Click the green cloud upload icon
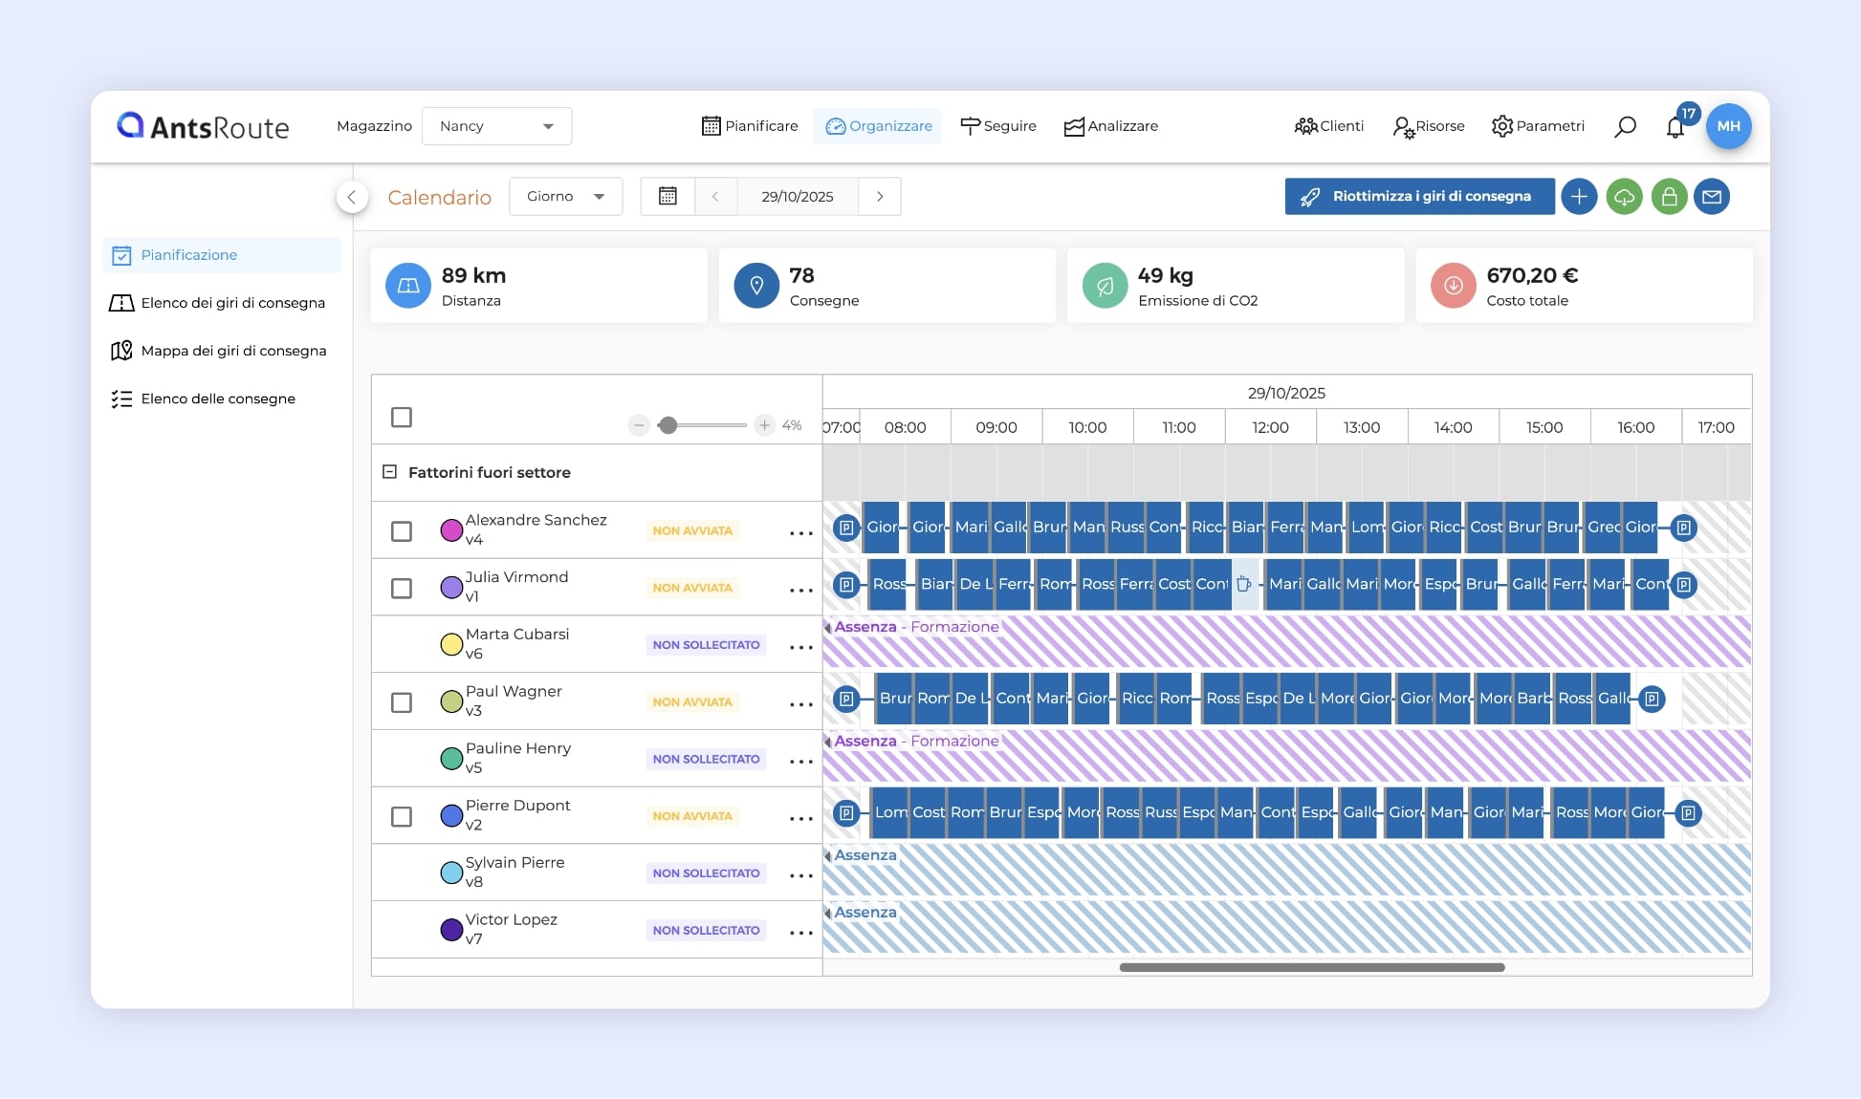This screenshot has height=1099, width=1861. pyautogui.click(x=1624, y=197)
